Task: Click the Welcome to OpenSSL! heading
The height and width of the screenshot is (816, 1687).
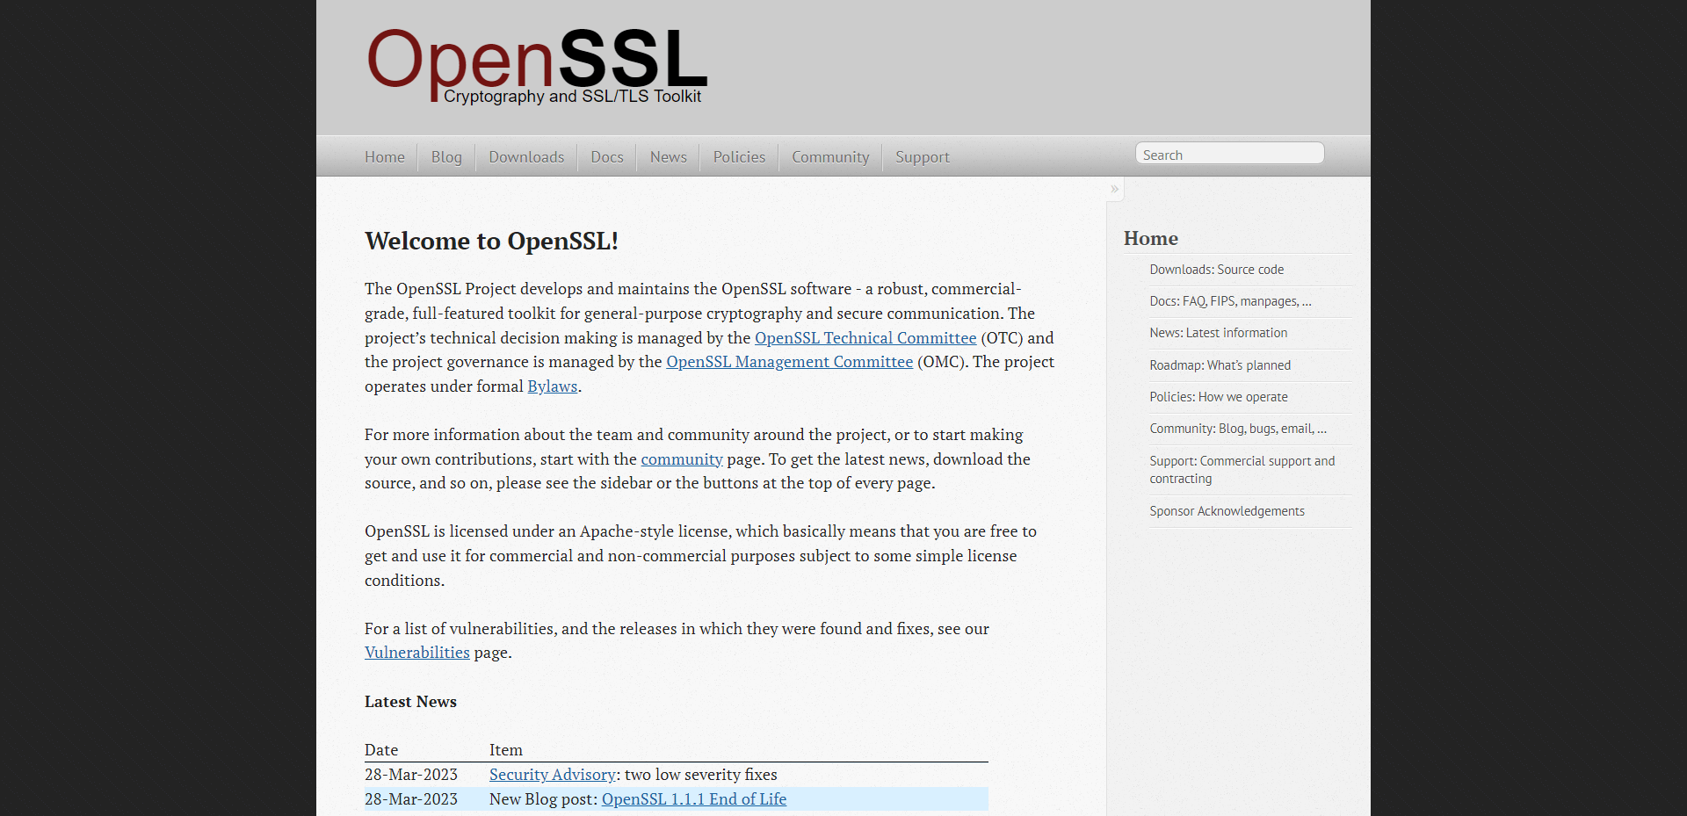Action: click(x=491, y=241)
